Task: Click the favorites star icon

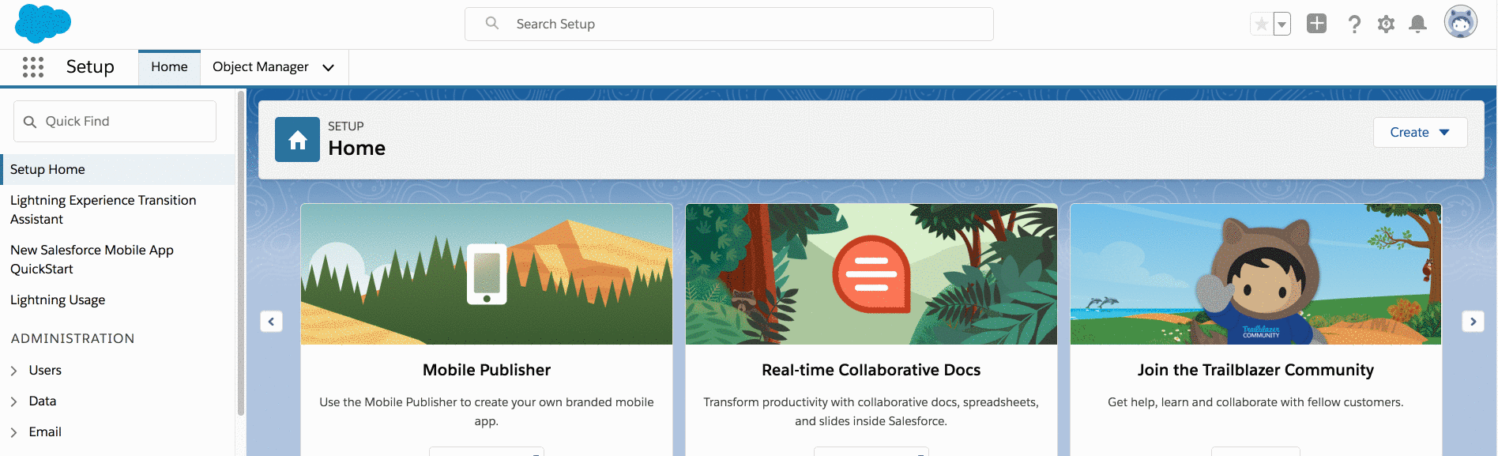Action: point(1261,24)
